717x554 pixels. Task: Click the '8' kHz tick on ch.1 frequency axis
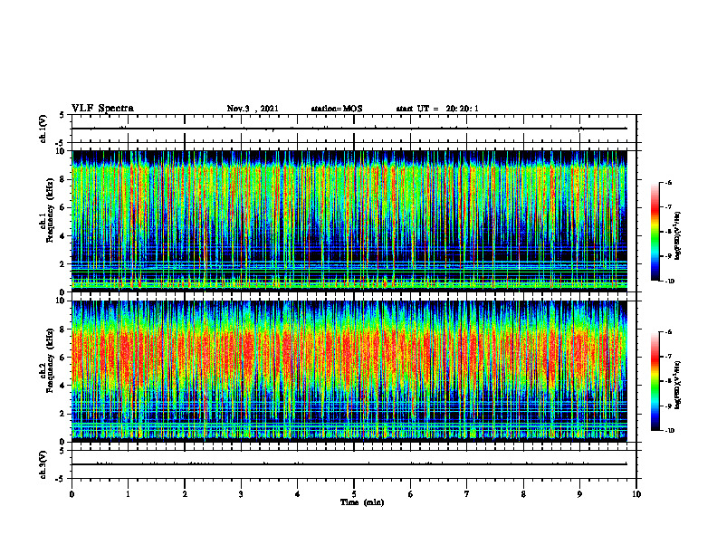[x=63, y=179]
